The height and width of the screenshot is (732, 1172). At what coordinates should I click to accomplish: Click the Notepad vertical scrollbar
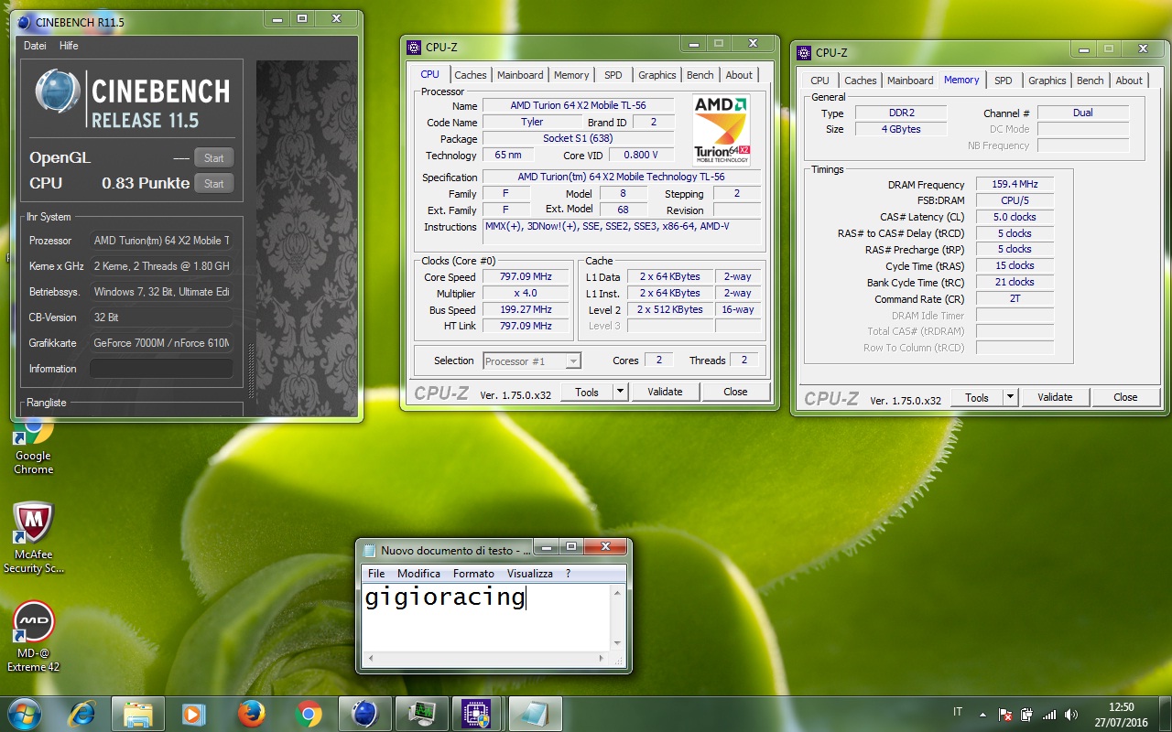618,618
